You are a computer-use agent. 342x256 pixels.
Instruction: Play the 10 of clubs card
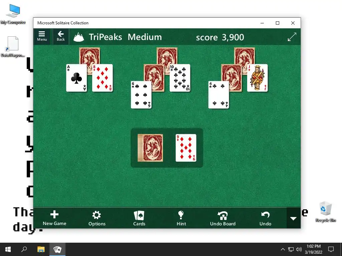pyautogui.click(x=180, y=78)
